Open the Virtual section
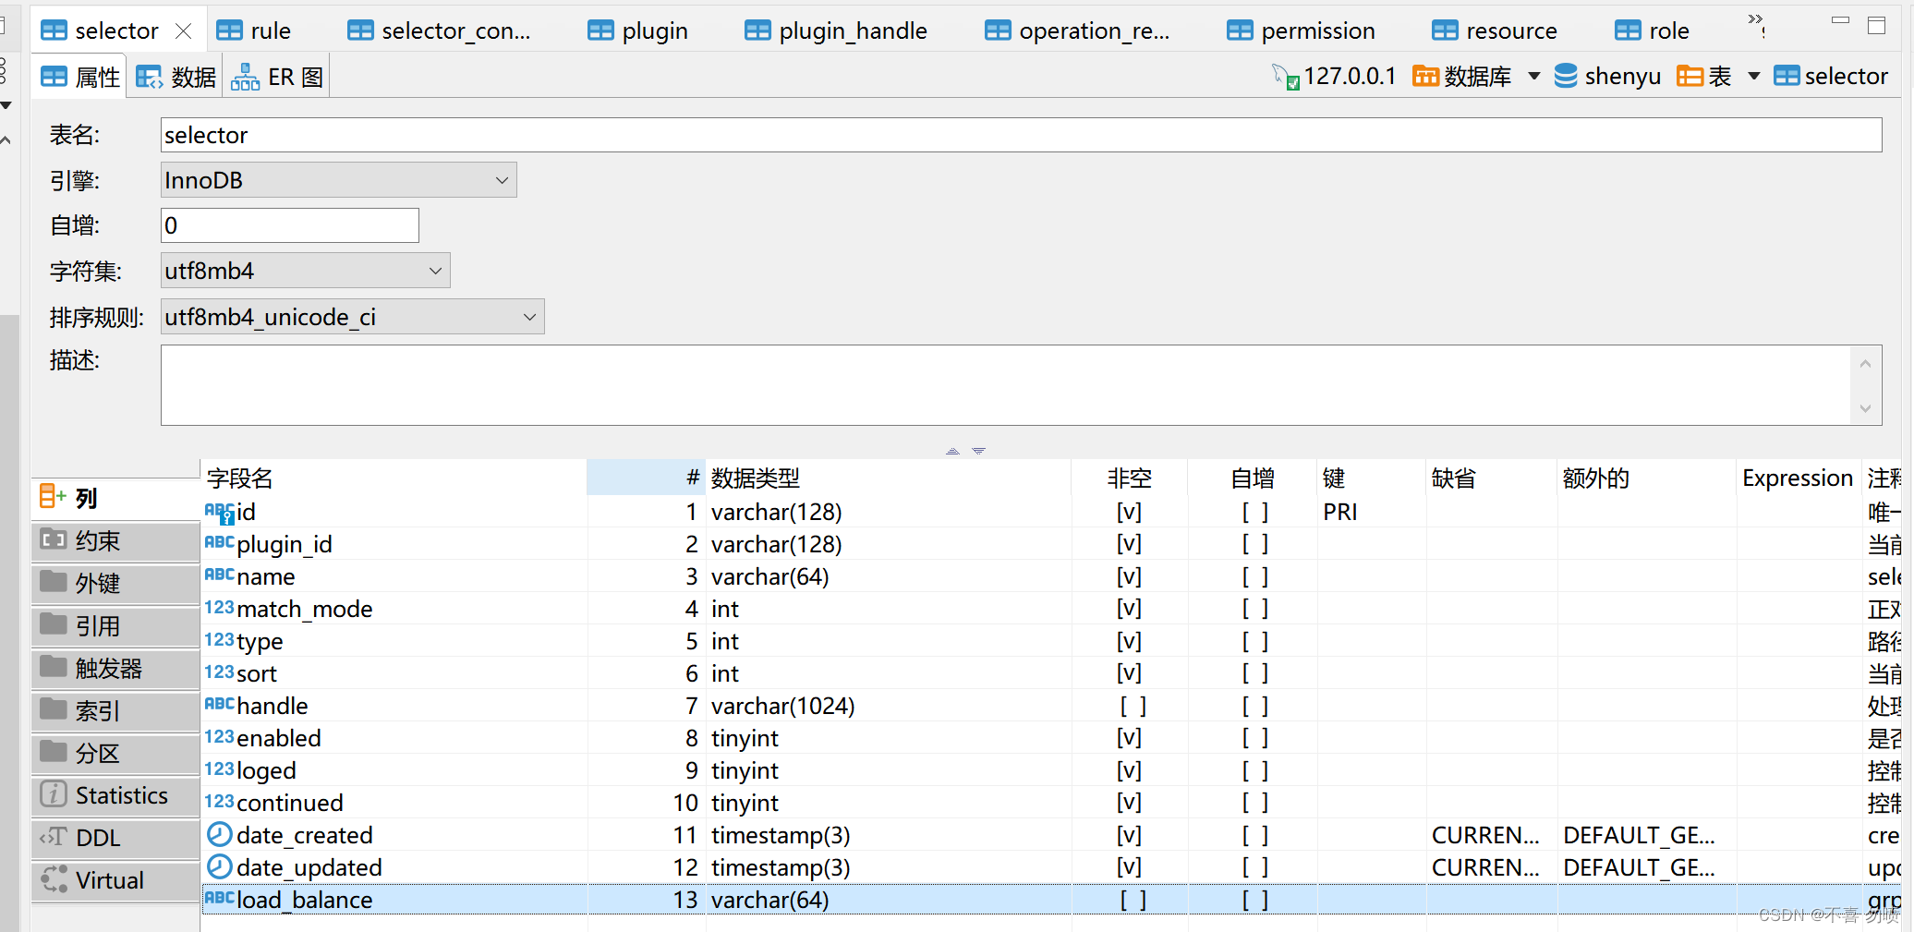1914x932 pixels. [115, 880]
